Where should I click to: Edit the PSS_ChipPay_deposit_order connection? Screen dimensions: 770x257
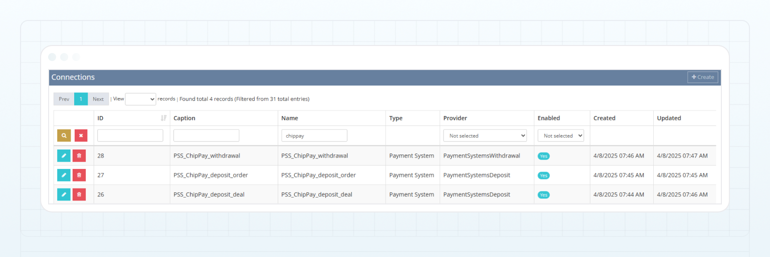coord(64,175)
